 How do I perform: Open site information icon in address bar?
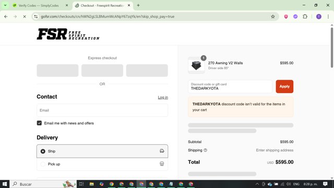click(x=36, y=16)
